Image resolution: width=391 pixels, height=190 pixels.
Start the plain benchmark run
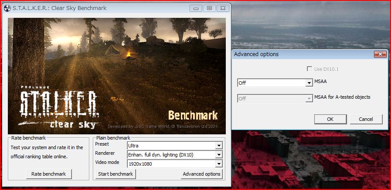(116, 174)
